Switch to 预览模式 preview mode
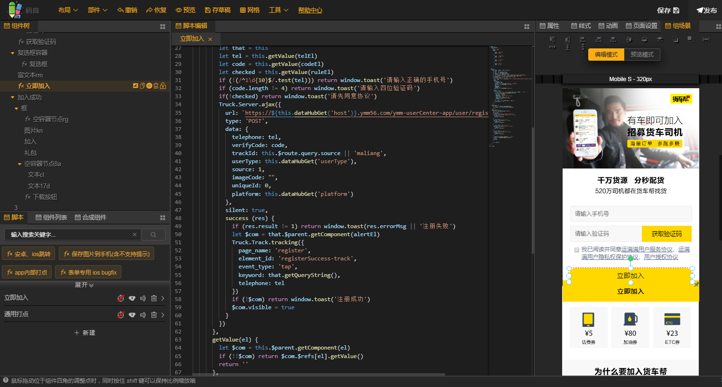Image resolution: width=722 pixels, height=387 pixels. point(642,55)
